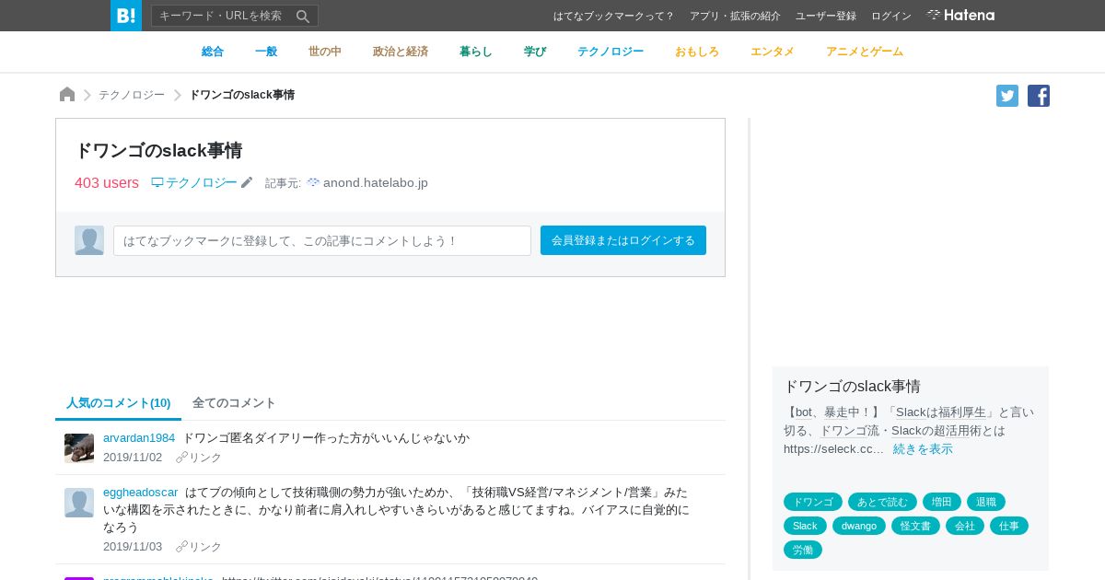Screen dimensions: 1105x580
Task: Open arvardan1984 username link
Action: (139, 438)
